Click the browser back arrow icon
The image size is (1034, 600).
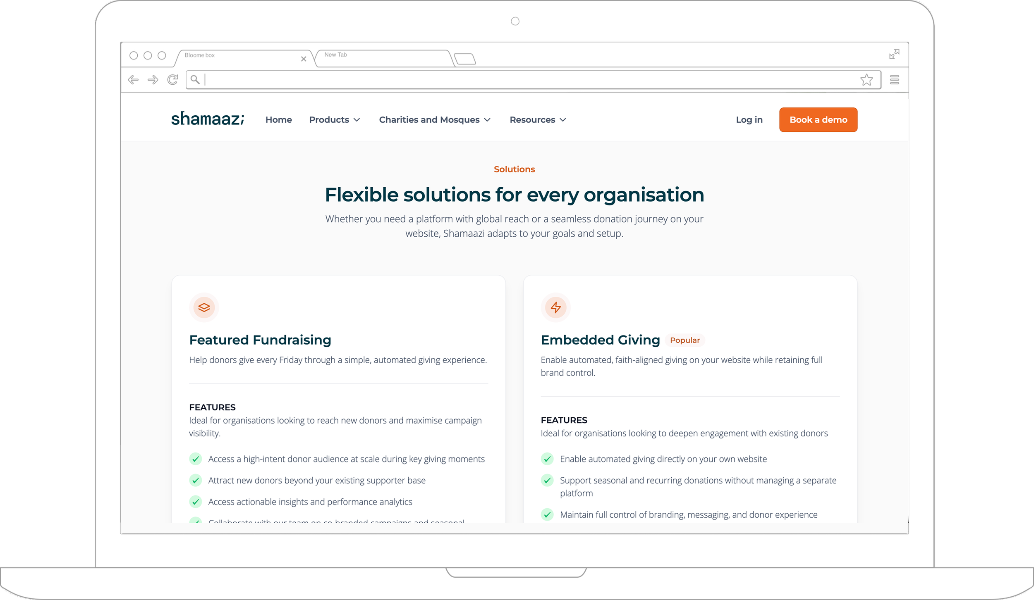(x=133, y=80)
